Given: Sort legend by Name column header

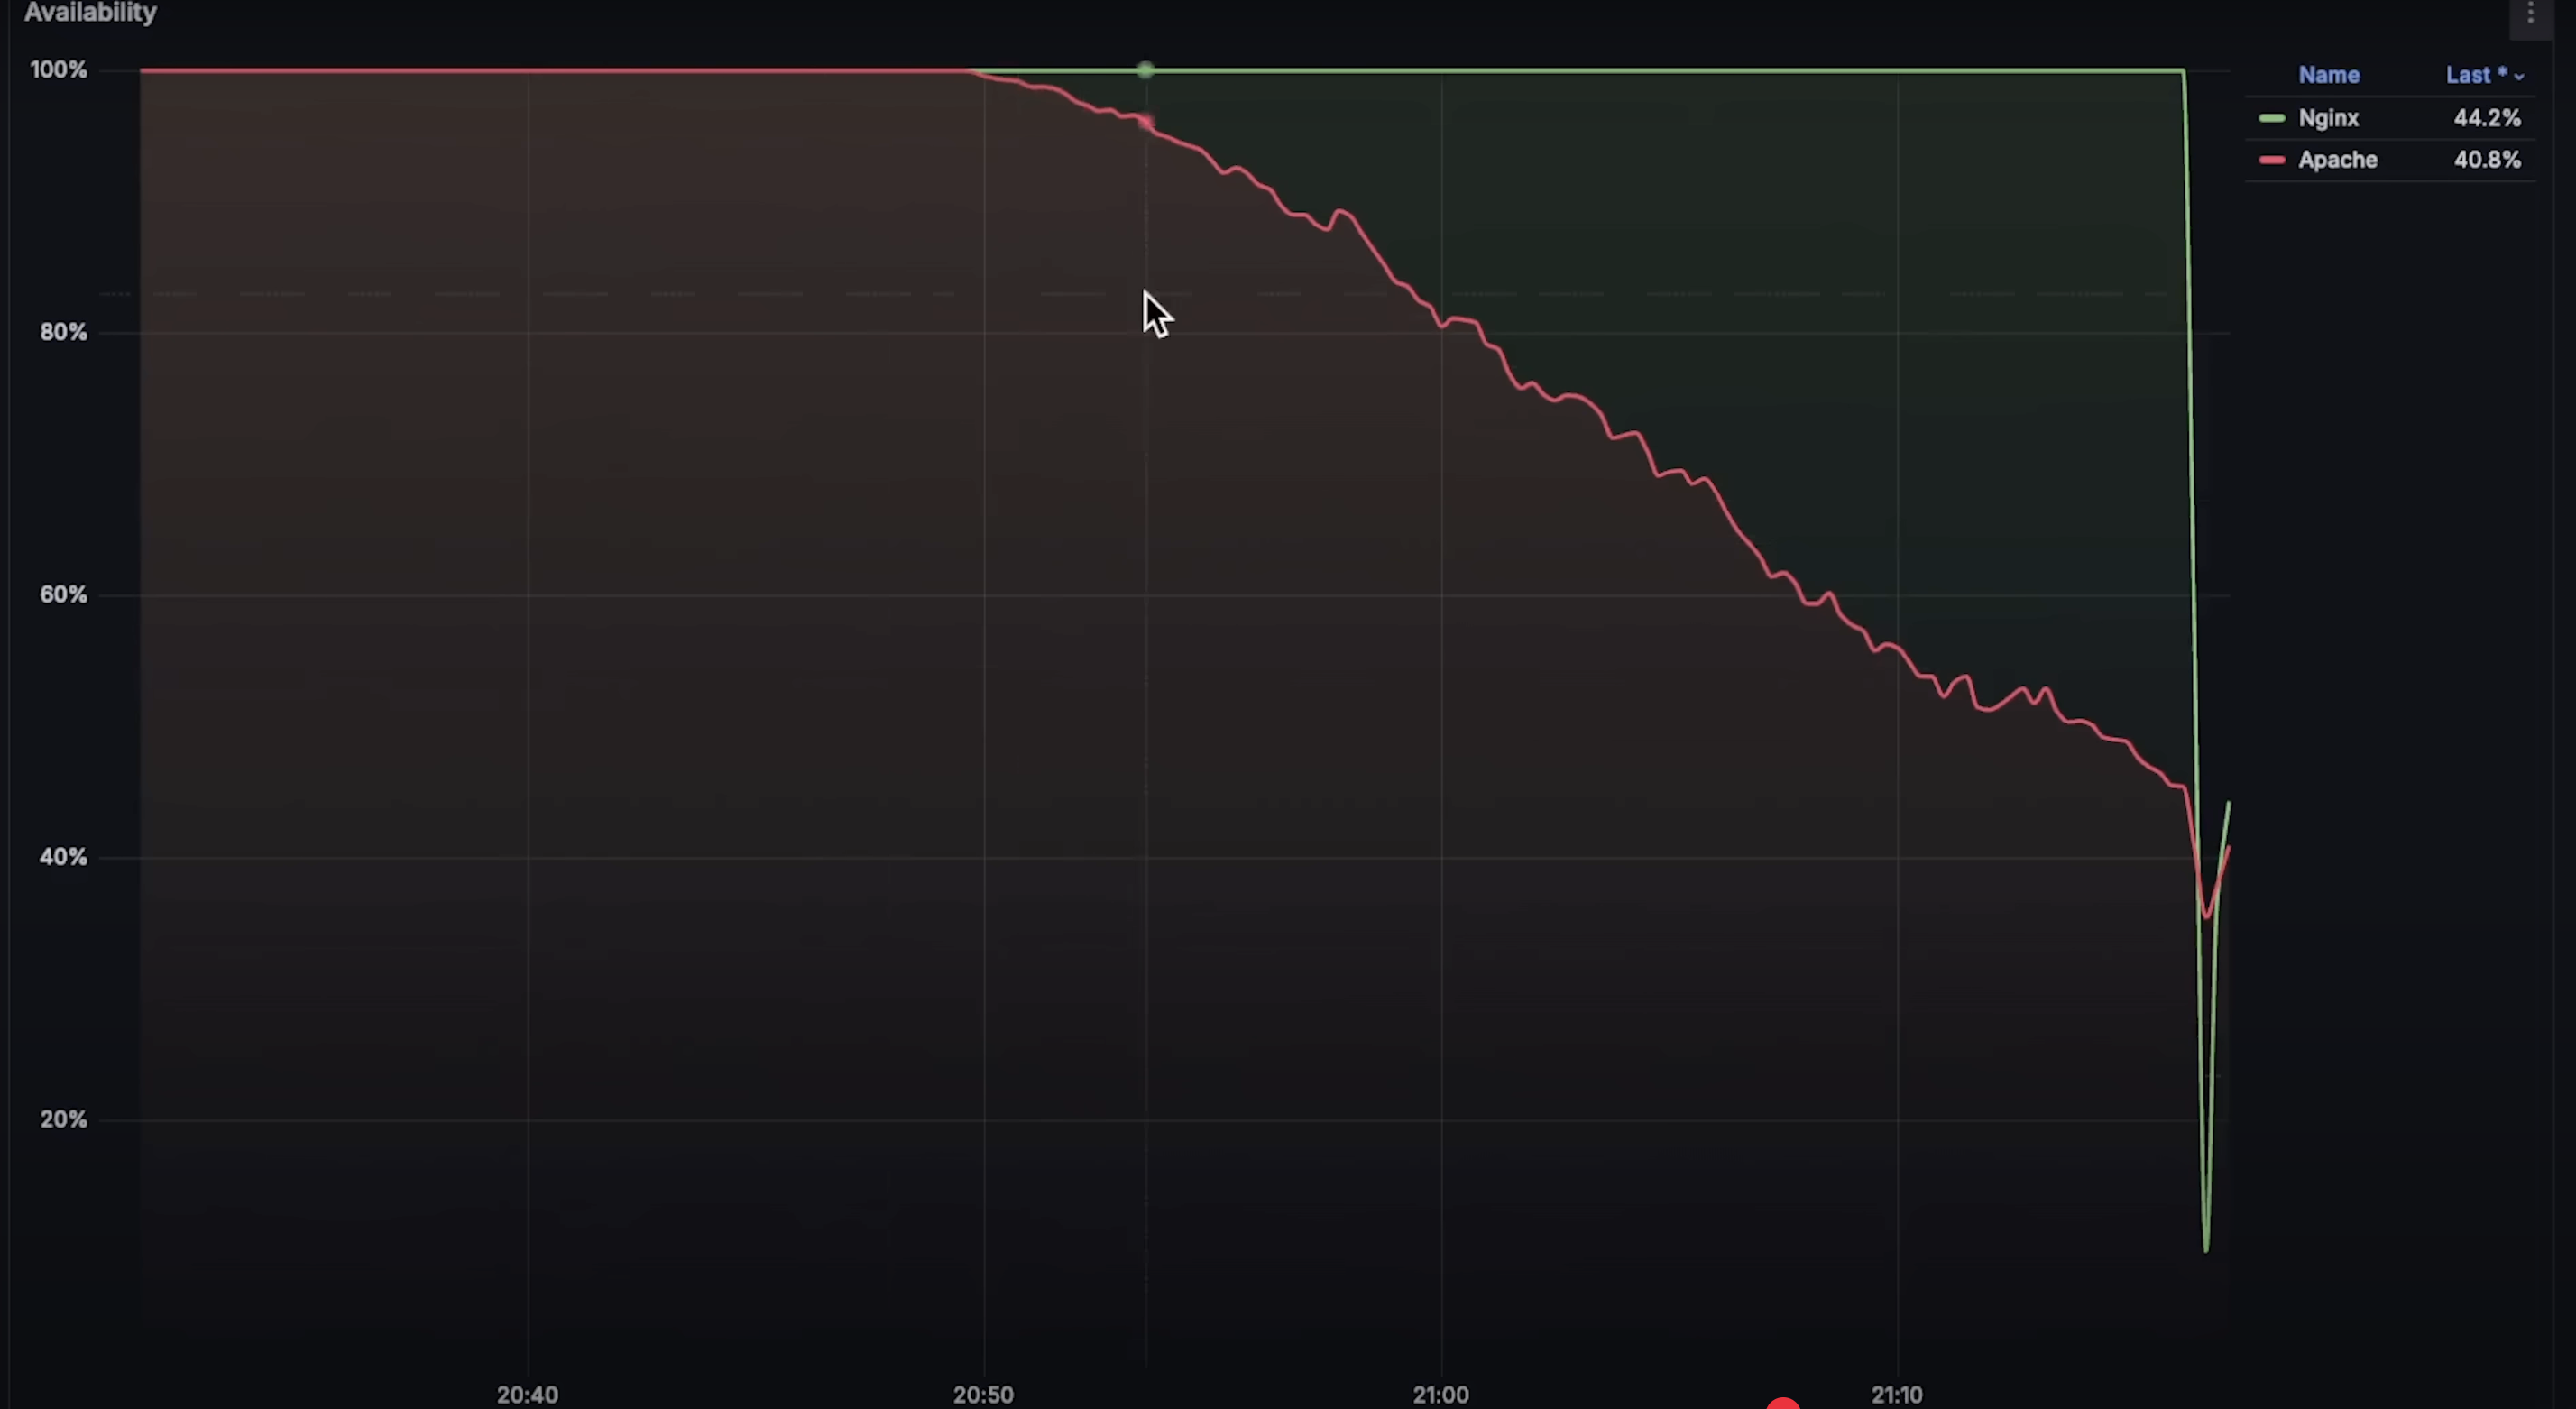Looking at the screenshot, I should (x=2328, y=75).
